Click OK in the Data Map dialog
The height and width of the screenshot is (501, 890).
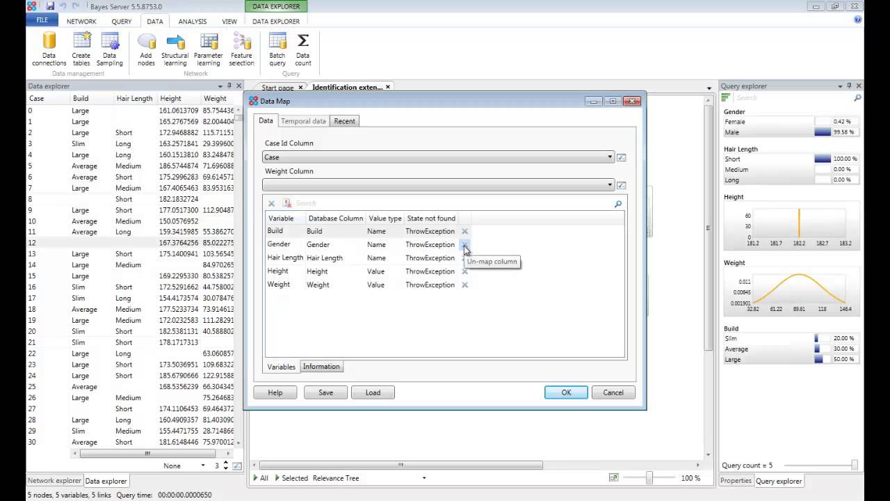click(x=566, y=392)
